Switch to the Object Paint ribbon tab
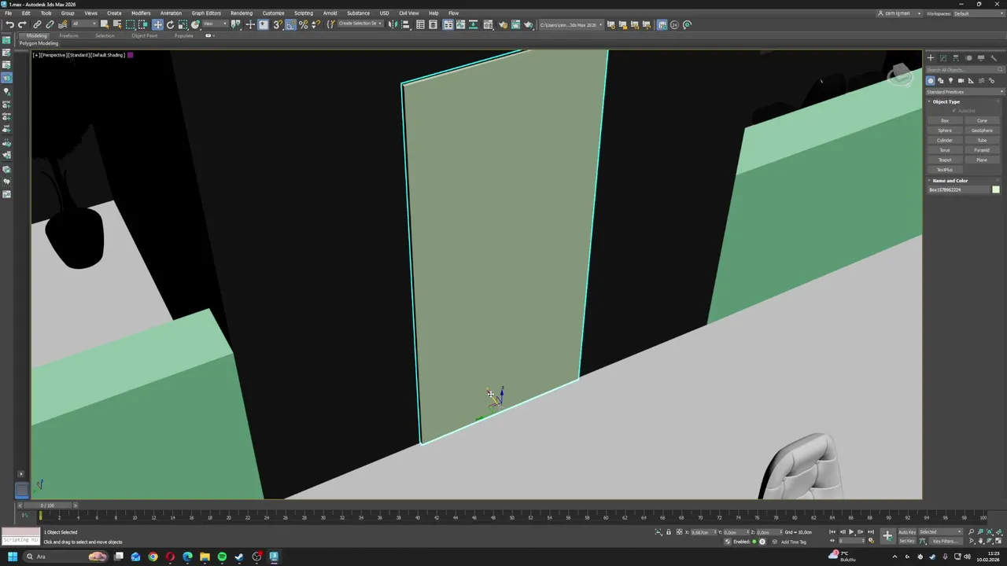 tap(145, 35)
